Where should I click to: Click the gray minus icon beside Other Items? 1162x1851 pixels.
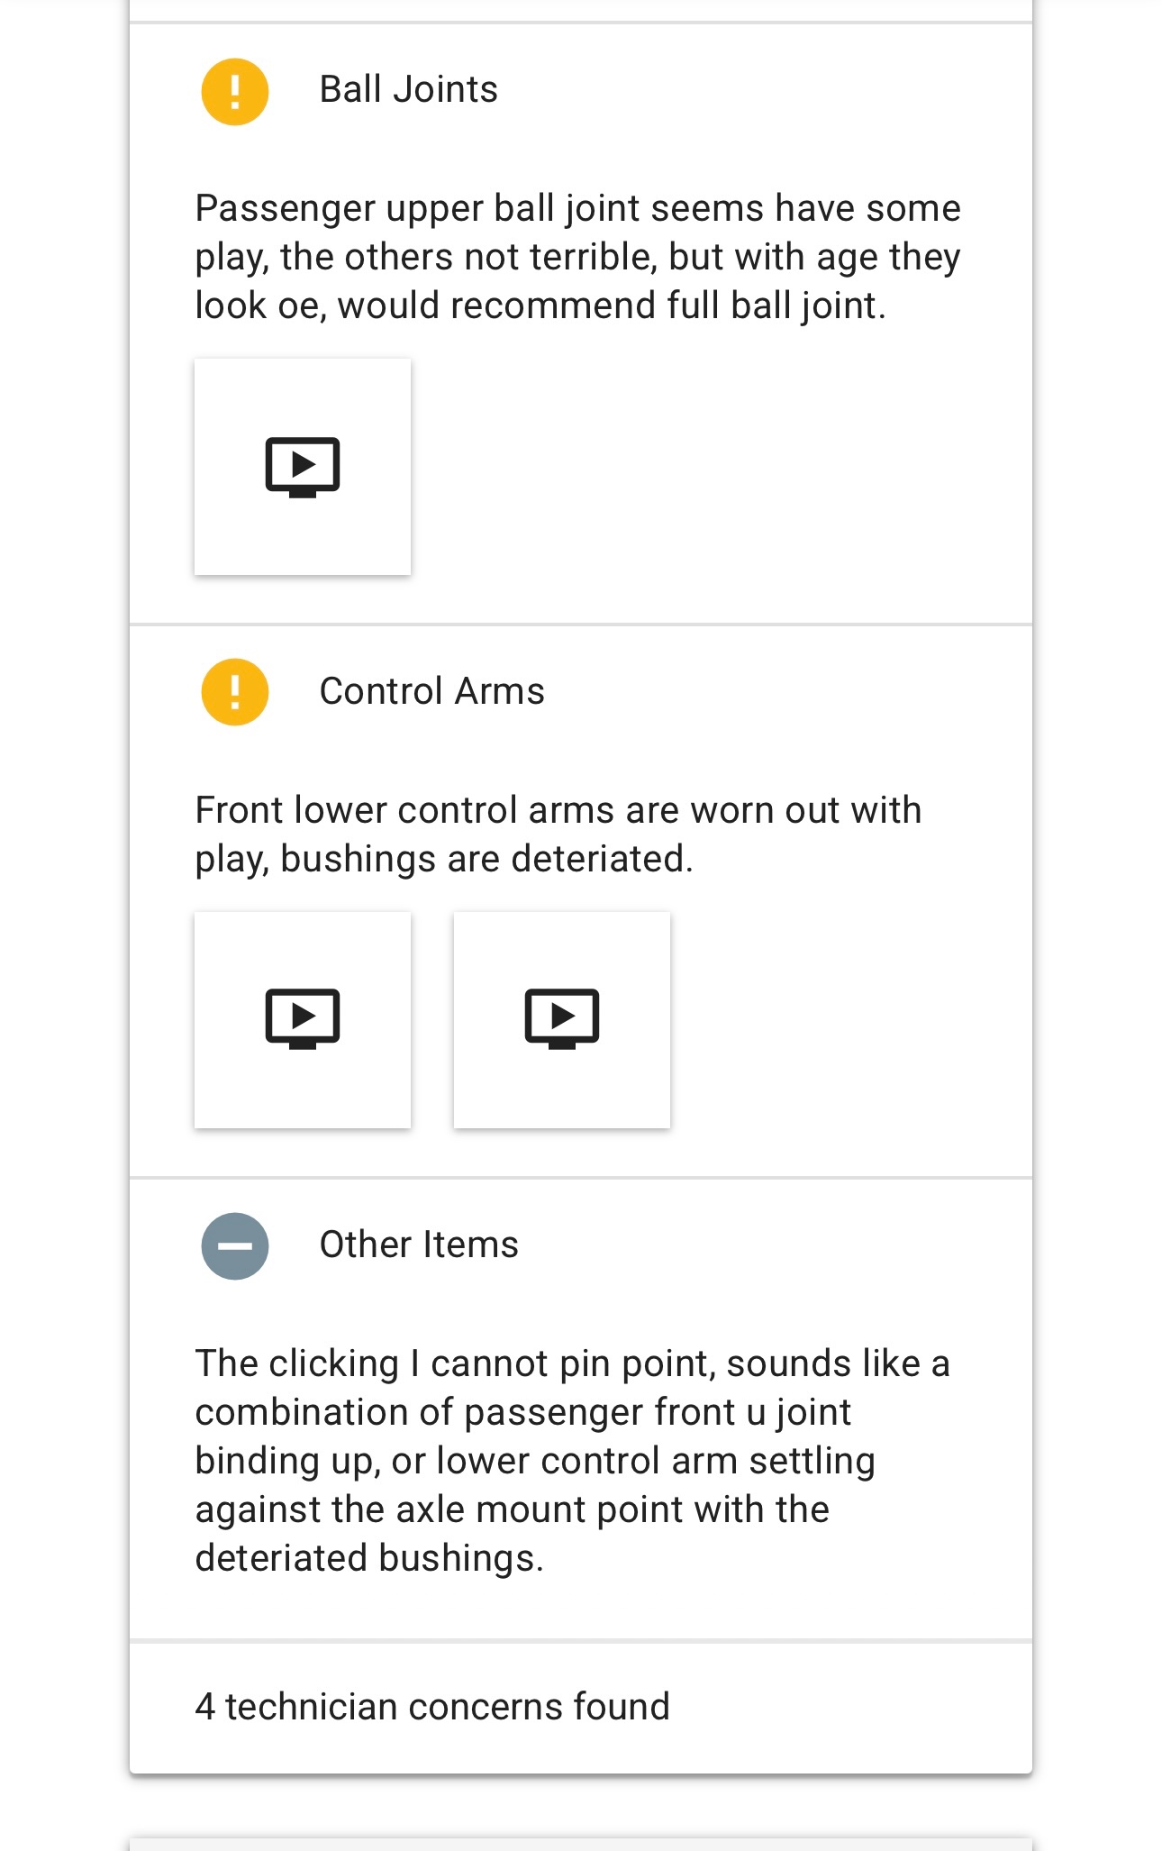[x=234, y=1245]
